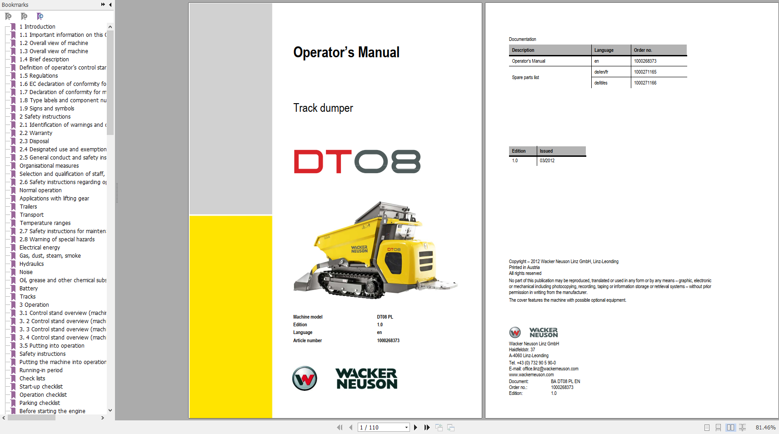Open bookmark 'Gas, dust, steam, smoke'

click(x=50, y=256)
